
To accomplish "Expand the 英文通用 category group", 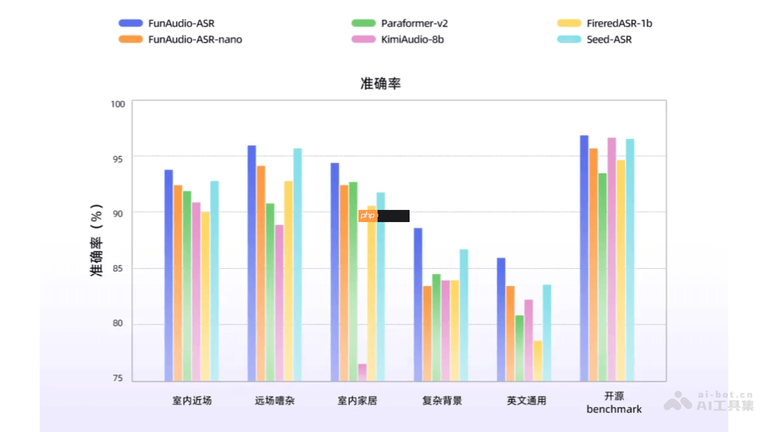I will tap(525, 400).
